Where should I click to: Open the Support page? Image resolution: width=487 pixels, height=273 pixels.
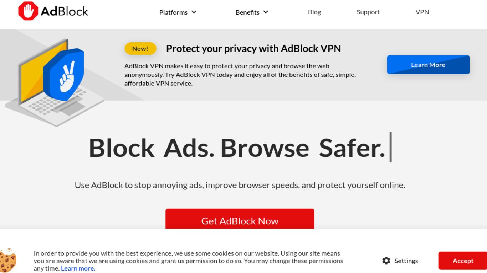[368, 12]
